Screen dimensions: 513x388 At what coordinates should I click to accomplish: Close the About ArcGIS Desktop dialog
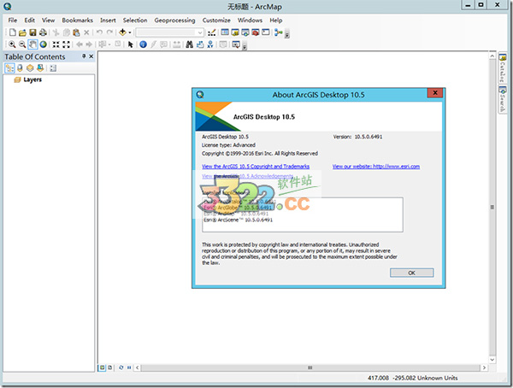[435, 93]
